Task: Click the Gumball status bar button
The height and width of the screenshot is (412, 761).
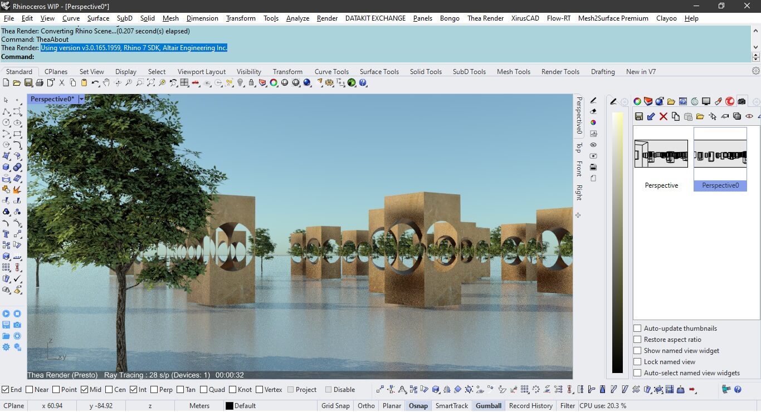Action: tap(488, 406)
